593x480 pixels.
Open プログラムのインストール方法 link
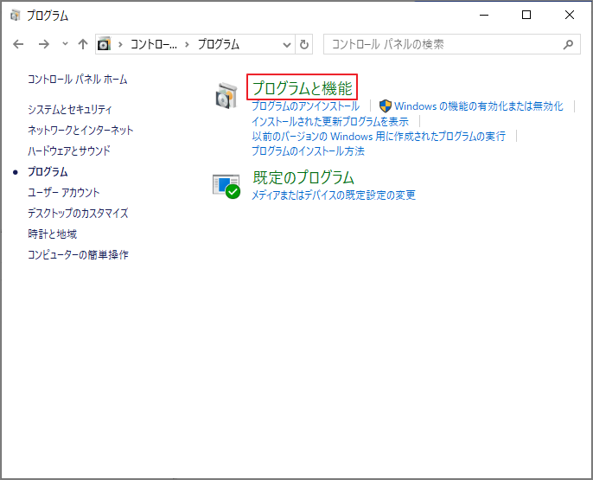(x=308, y=151)
